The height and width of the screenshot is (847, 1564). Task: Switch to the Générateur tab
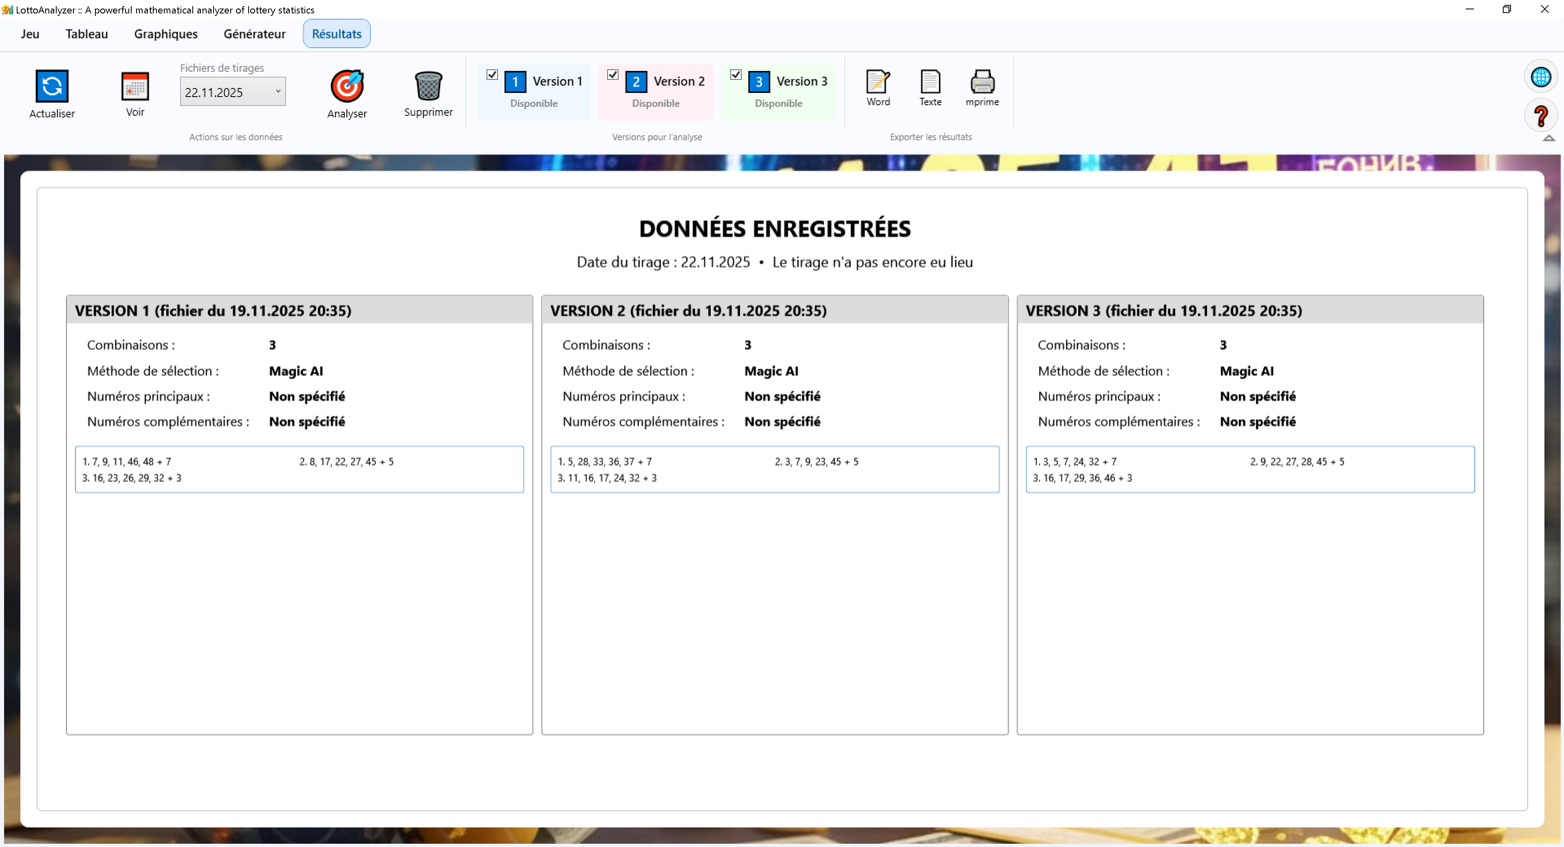(x=254, y=34)
